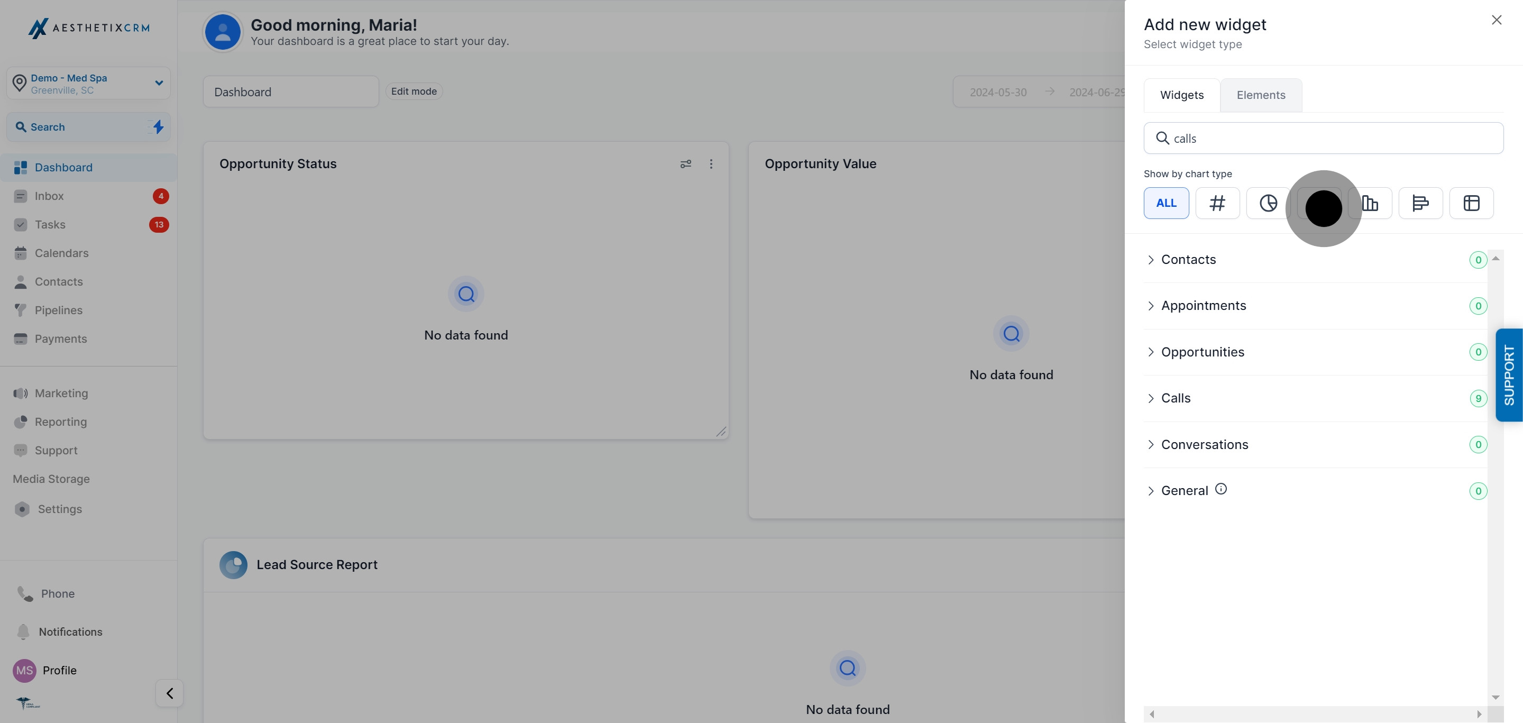1523x723 pixels.
Task: Select the ALL chart type filter
Action: click(x=1166, y=203)
